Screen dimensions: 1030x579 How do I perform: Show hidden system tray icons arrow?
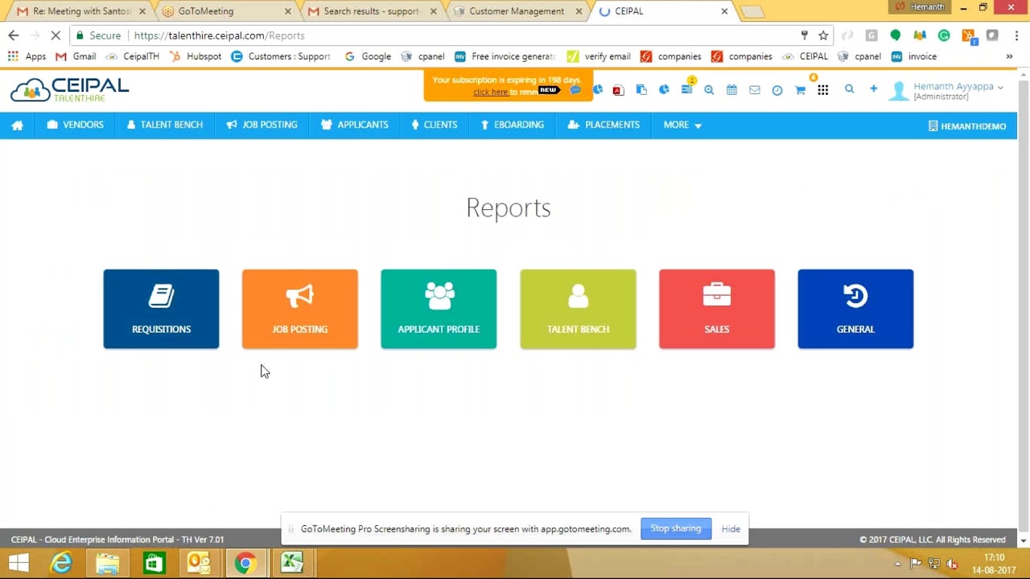896,564
